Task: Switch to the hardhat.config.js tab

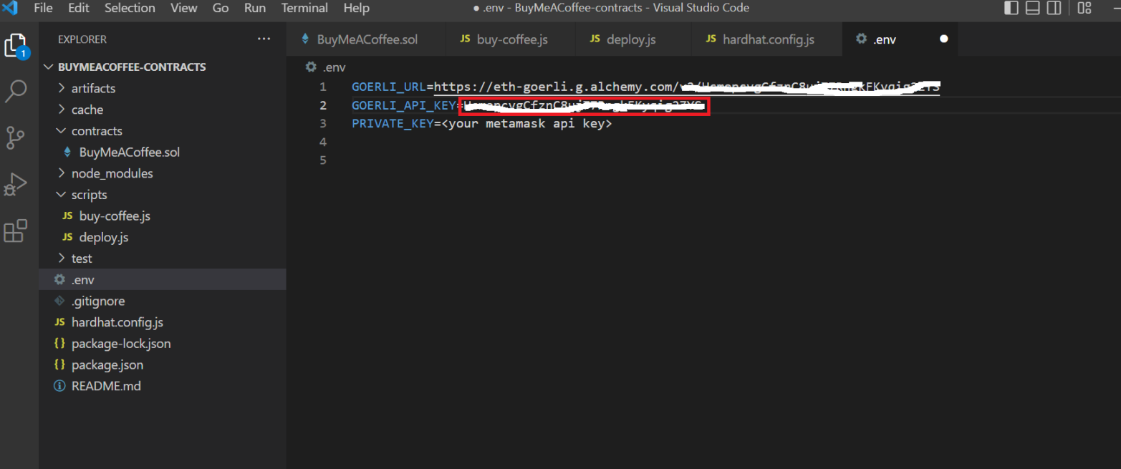Action: pyautogui.click(x=768, y=39)
